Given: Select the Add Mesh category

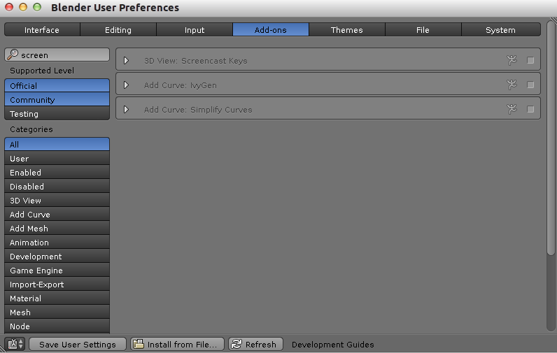Looking at the screenshot, I should 57,229.
